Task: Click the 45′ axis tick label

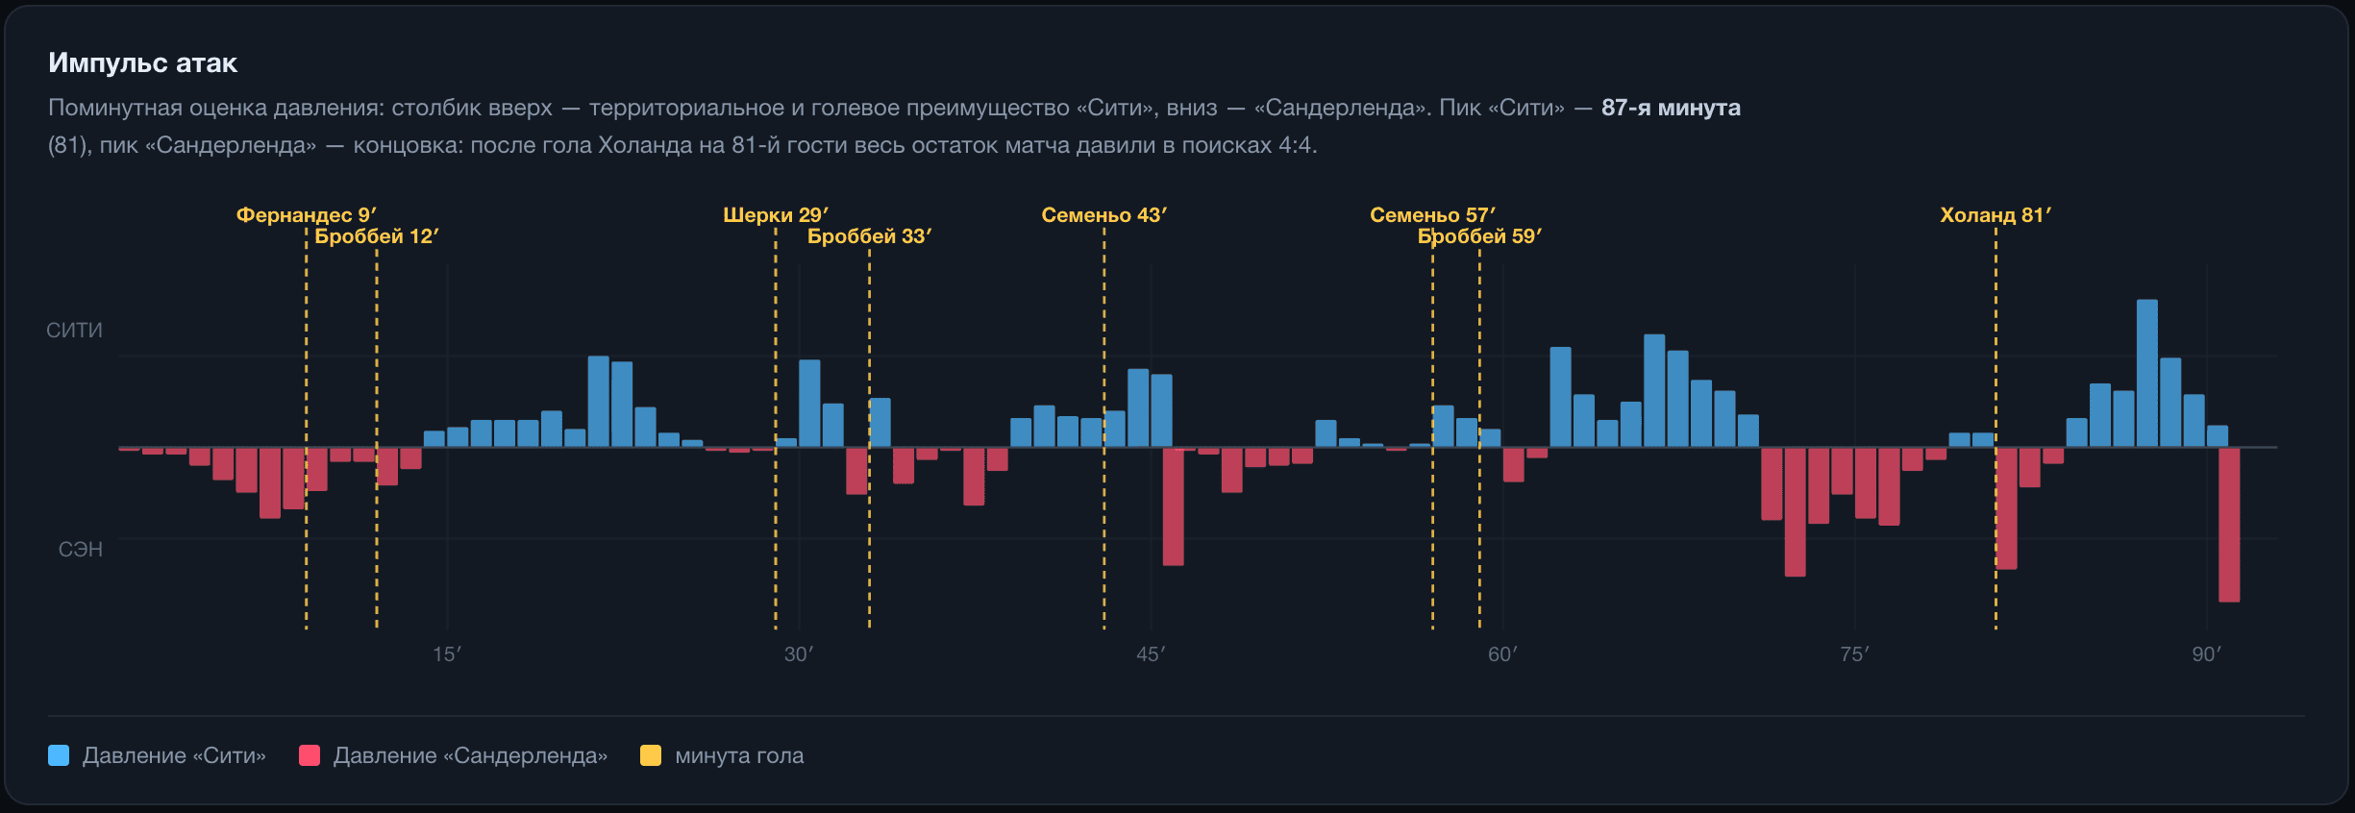Action: pyautogui.click(x=1151, y=654)
